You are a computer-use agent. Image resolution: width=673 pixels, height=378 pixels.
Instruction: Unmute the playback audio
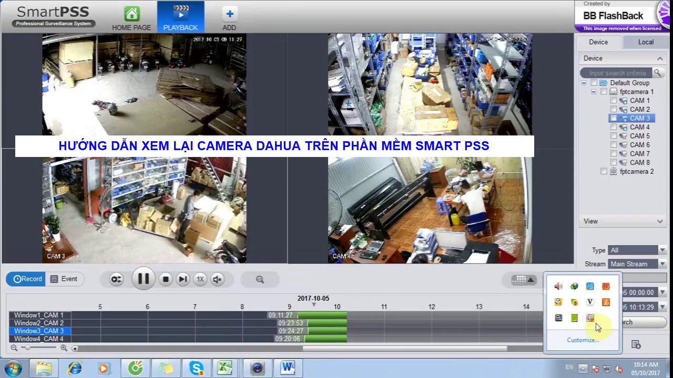[217, 279]
